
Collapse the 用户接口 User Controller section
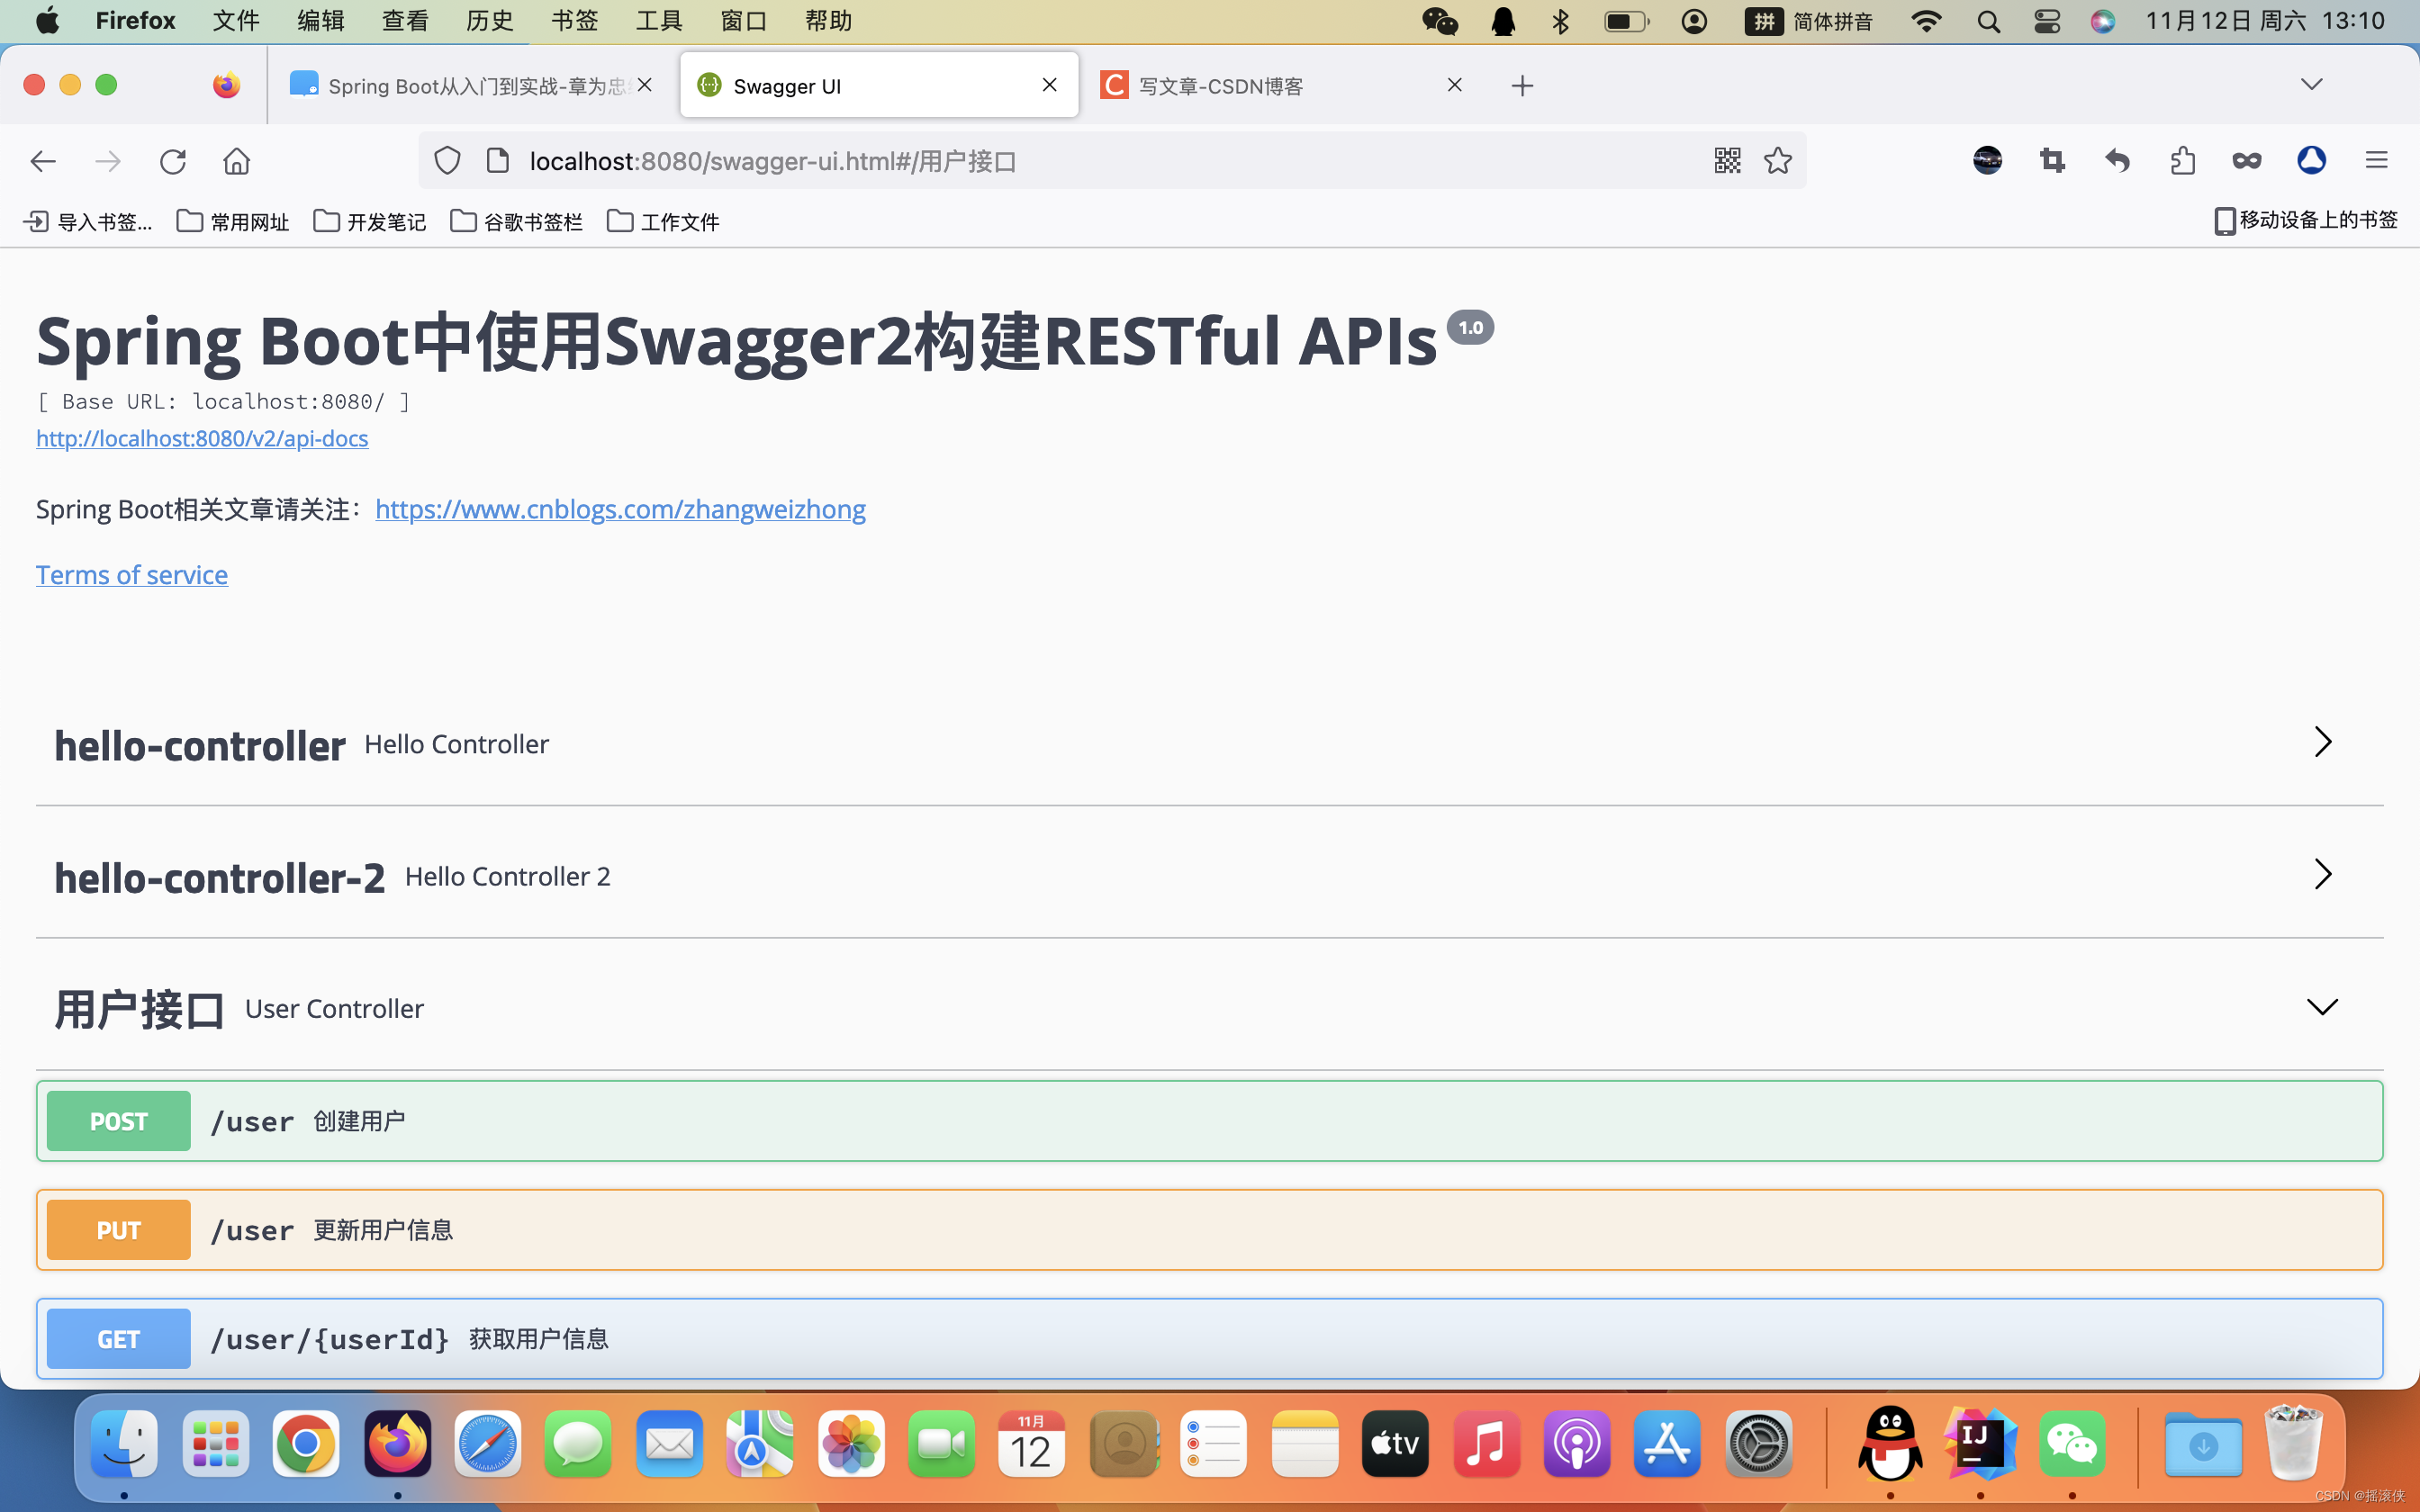(x=2322, y=1007)
